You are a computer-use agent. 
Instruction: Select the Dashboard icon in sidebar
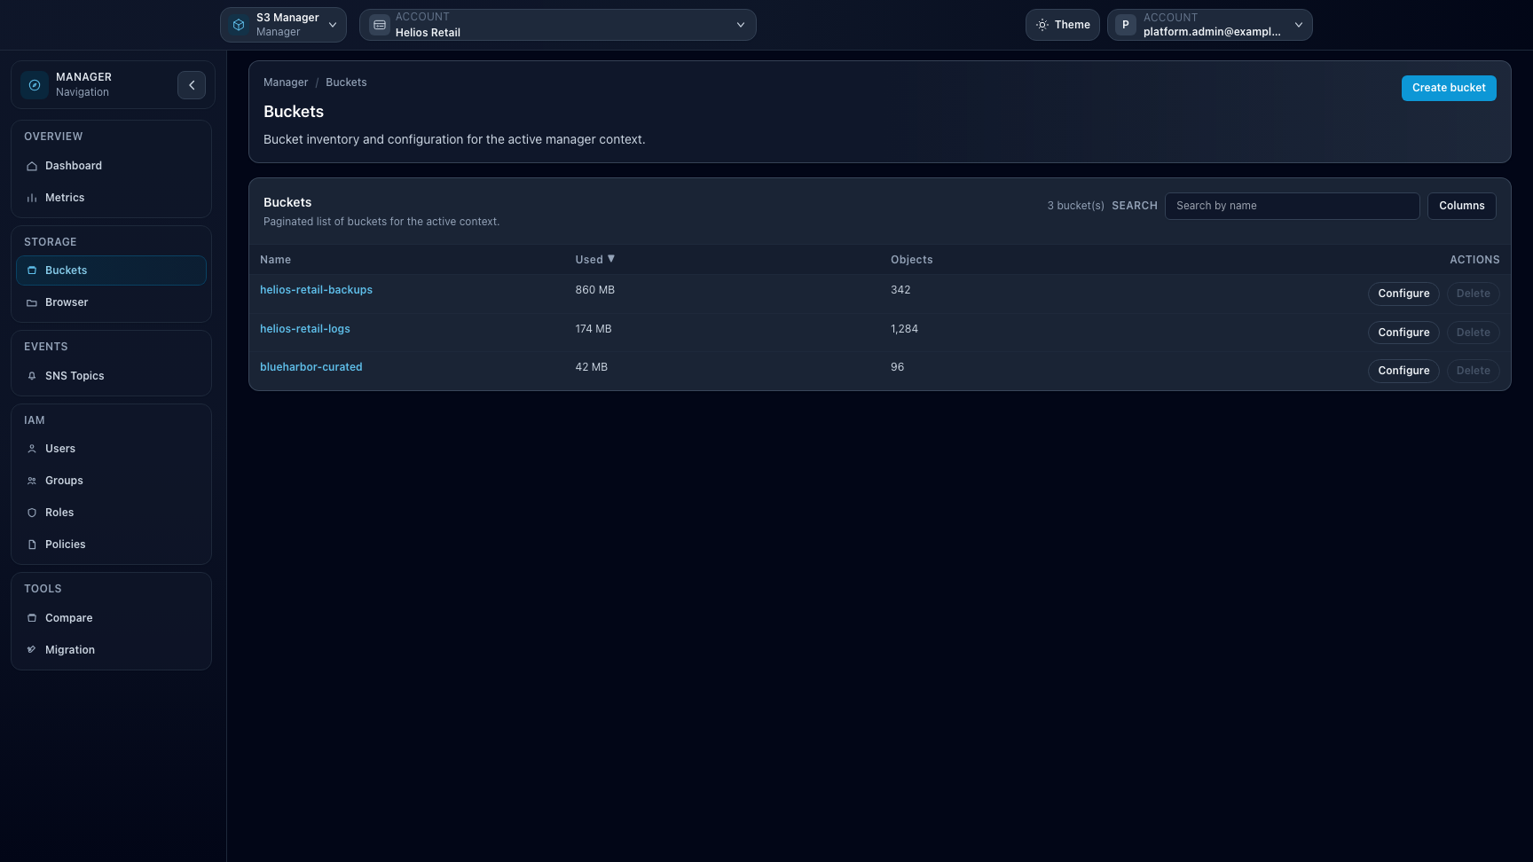click(x=32, y=166)
